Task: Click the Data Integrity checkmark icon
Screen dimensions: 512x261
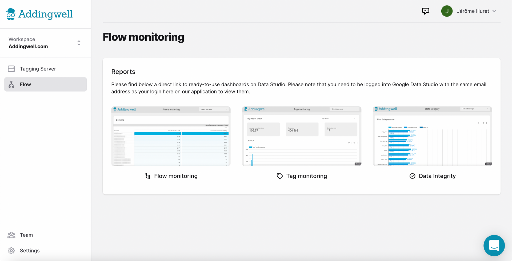Action: pyautogui.click(x=412, y=176)
